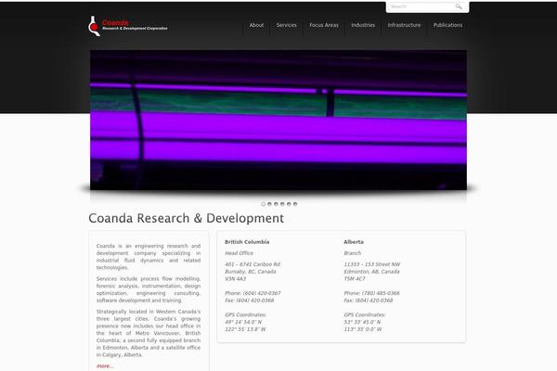The width and height of the screenshot is (557, 371).
Task: Click British Columbia fax number line
Action: coord(250,301)
